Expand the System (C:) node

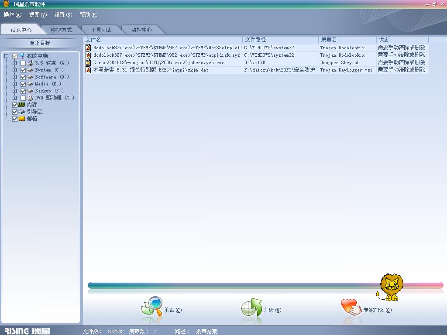coord(14,70)
